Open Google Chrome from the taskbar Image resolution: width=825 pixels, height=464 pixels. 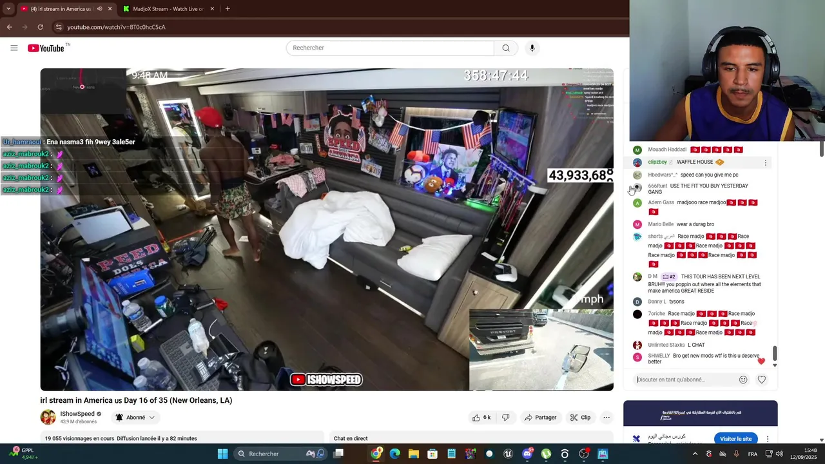[x=376, y=454]
